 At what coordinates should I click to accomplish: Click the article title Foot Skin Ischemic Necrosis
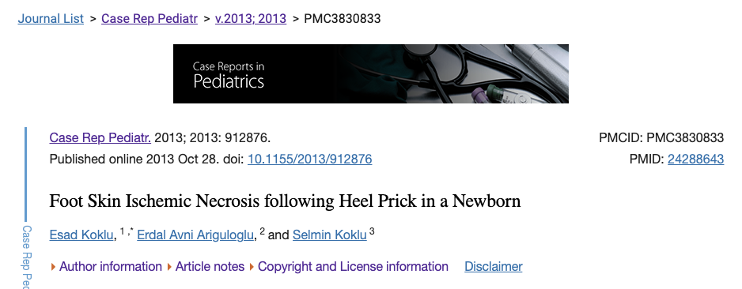click(x=285, y=201)
